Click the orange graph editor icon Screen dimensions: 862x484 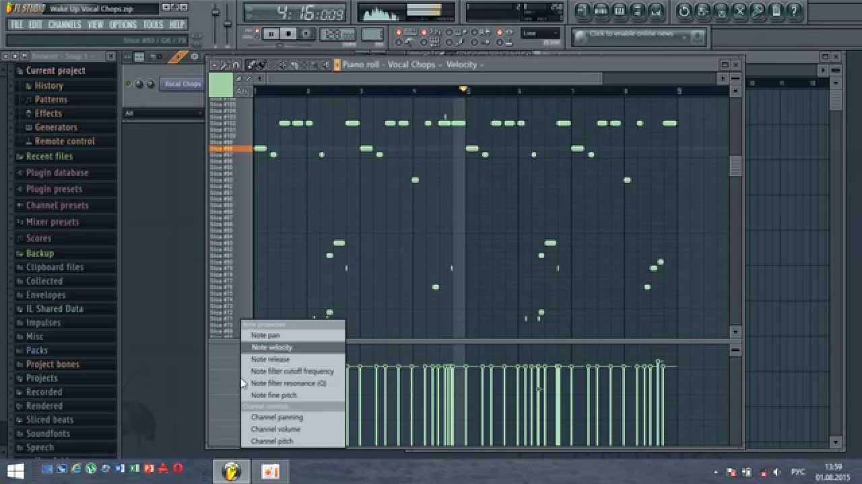pyautogui.click(x=178, y=57)
